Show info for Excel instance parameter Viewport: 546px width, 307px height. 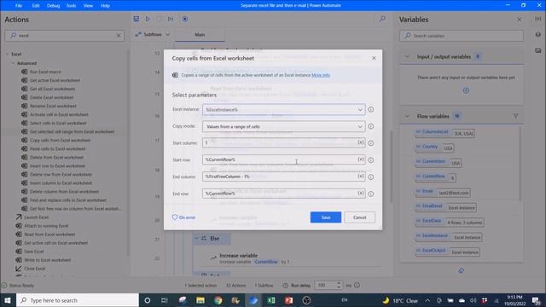[x=371, y=109]
